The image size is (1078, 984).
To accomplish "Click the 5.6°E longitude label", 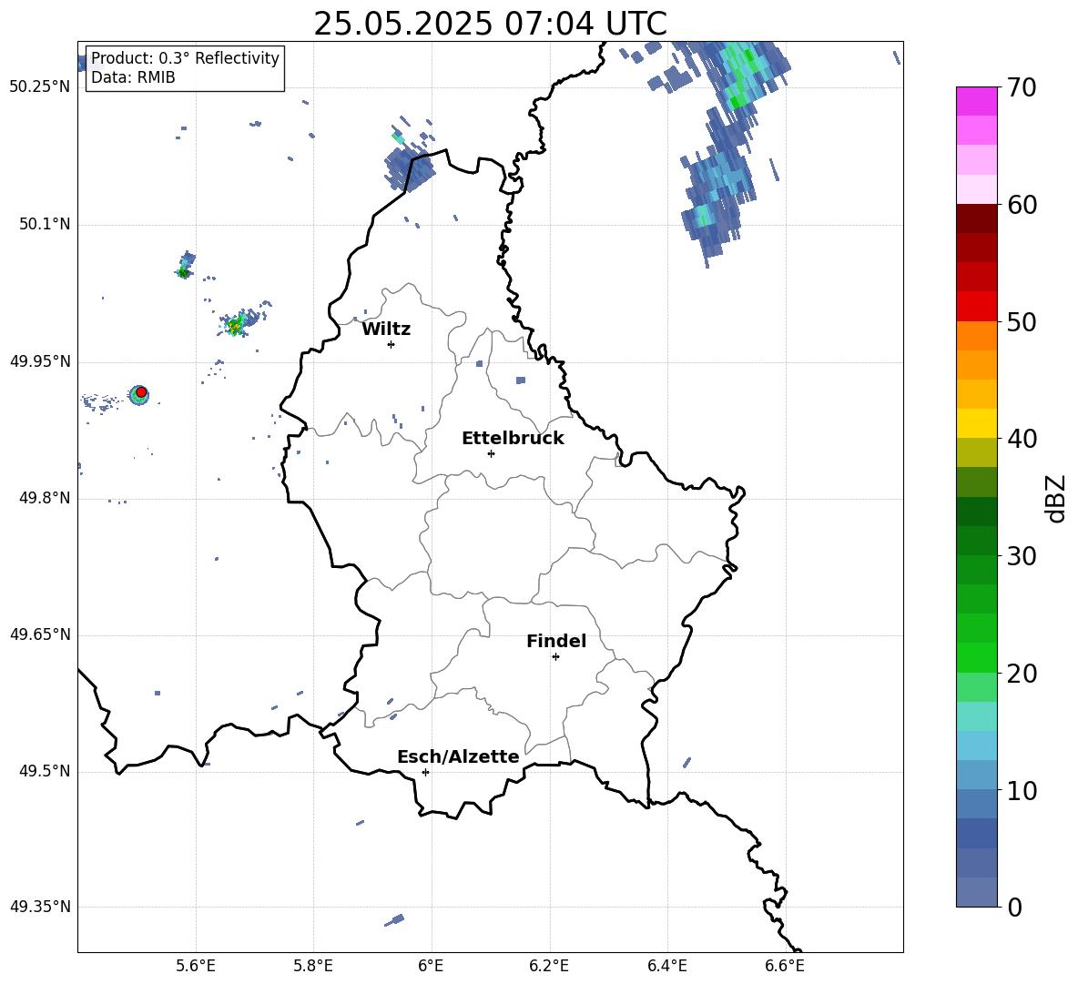I will [196, 966].
